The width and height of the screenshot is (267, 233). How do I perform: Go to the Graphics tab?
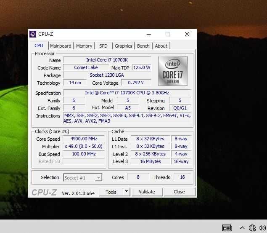tap(124, 46)
